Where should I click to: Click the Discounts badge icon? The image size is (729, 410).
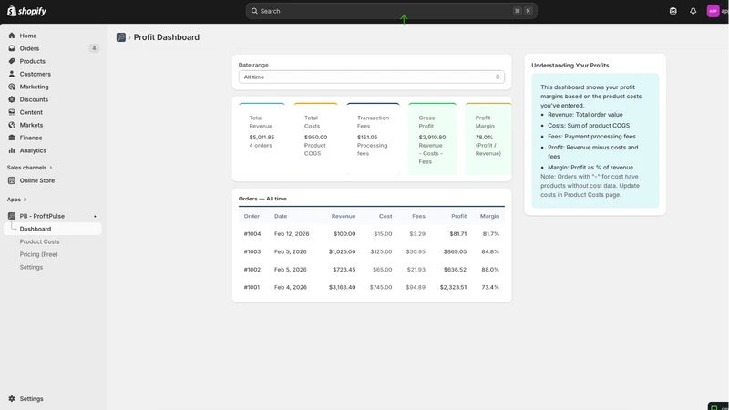12,99
